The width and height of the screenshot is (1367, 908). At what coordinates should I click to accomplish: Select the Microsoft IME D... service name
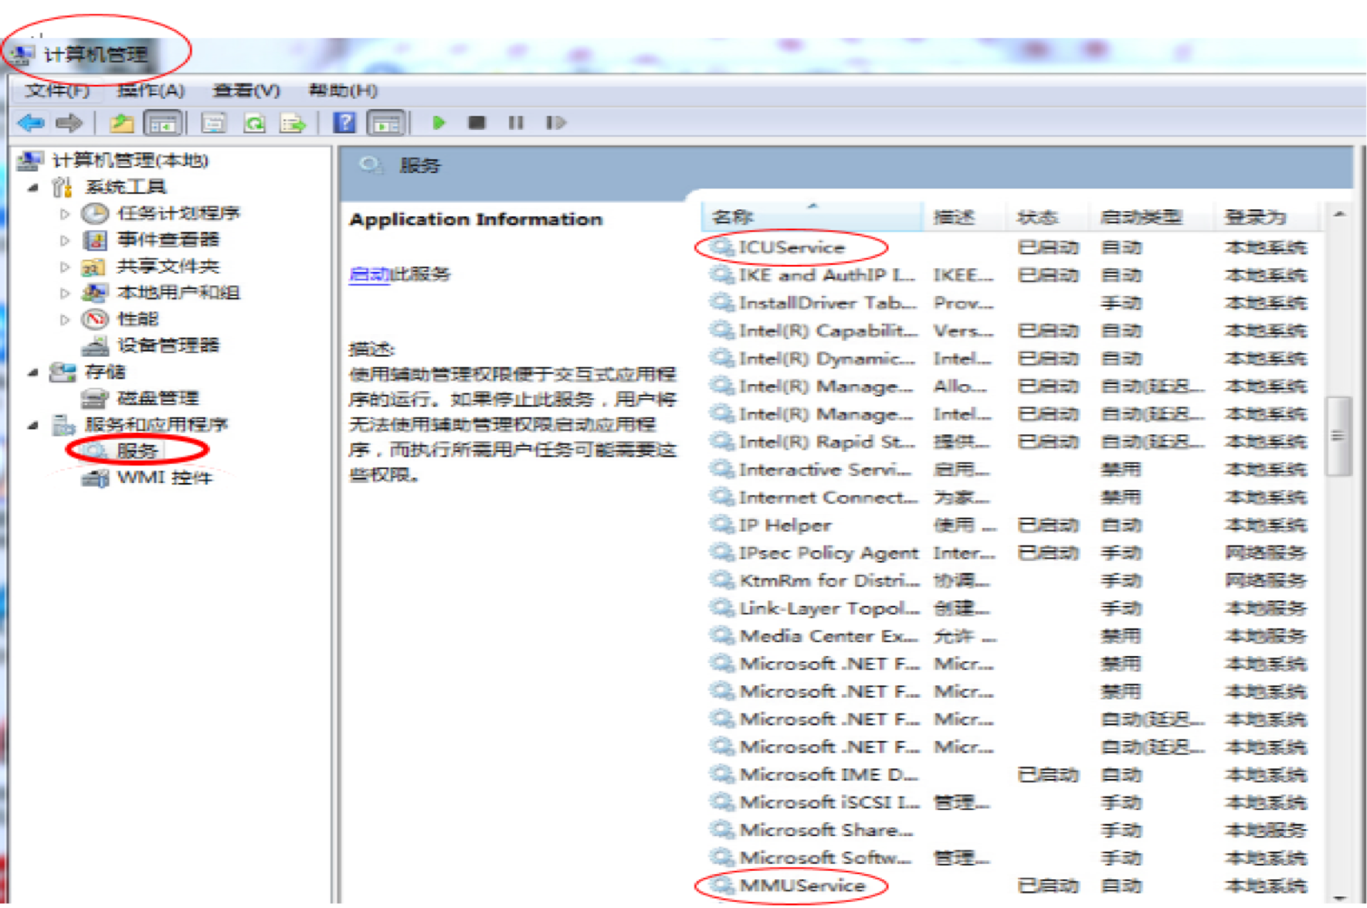pyautogui.click(x=829, y=774)
